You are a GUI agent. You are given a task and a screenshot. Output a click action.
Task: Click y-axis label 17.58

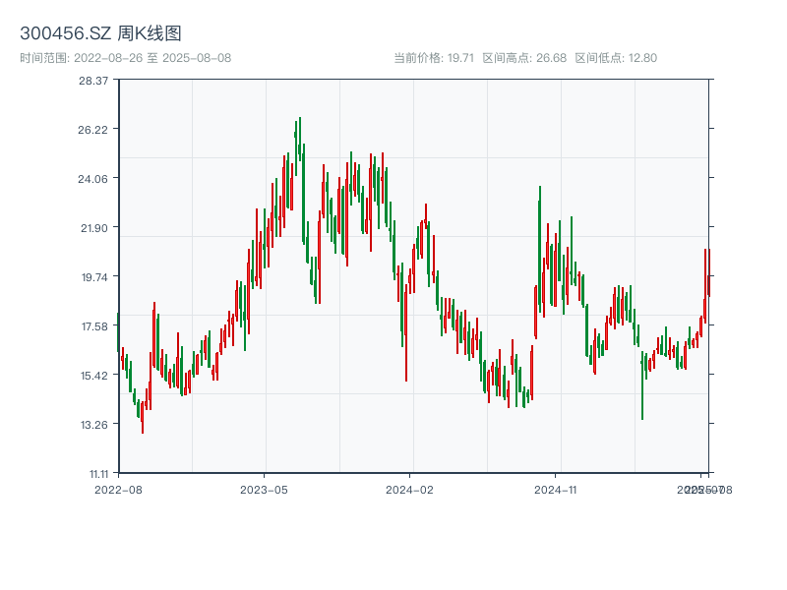coord(94,326)
